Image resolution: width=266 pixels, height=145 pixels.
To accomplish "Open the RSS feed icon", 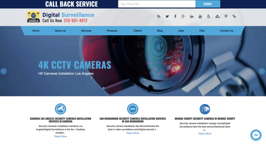I will coord(159,16).
